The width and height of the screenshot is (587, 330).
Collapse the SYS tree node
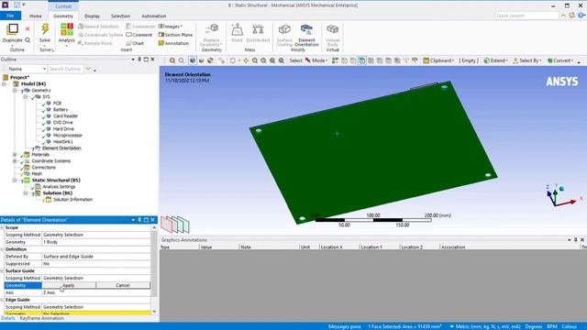point(26,97)
